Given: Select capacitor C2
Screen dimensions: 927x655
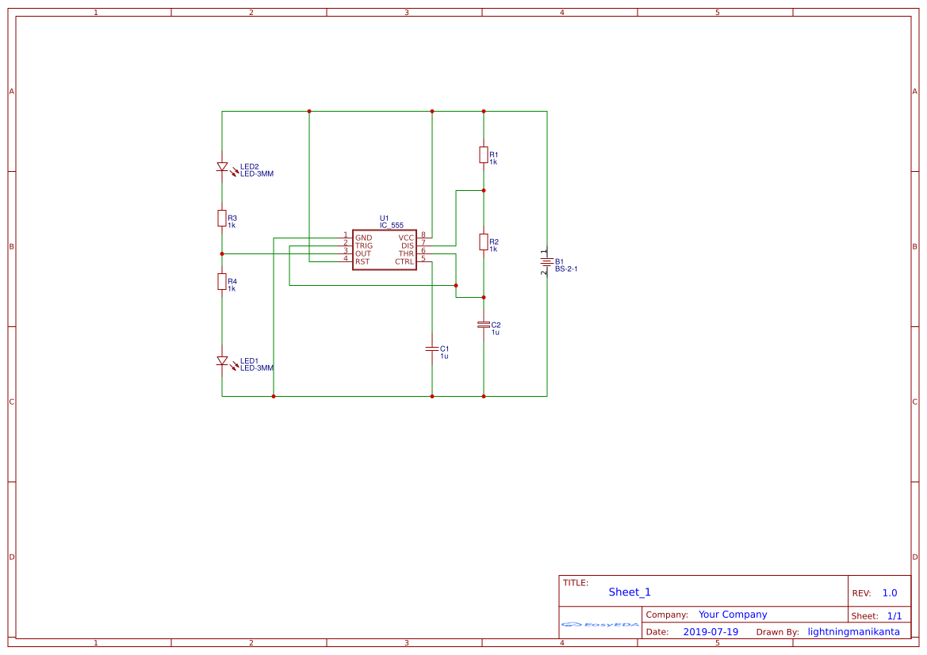Looking at the screenshot, I should click(484, 324).
